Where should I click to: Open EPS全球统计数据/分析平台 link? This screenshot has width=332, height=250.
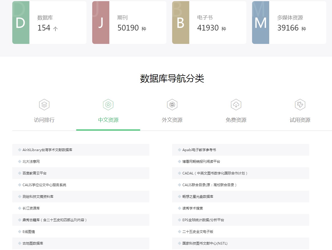pyautogui.click(x=203, y=220)
